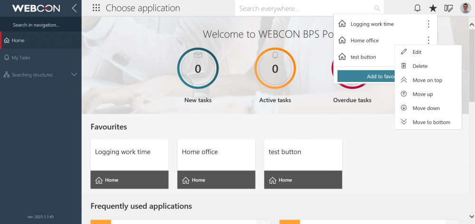Open the edit dashboard icon
Viewport: 475px width, 224px height.
449,8
